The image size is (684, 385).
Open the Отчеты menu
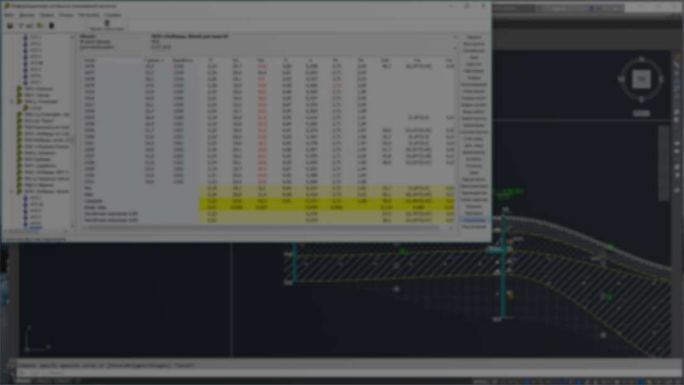66,15
